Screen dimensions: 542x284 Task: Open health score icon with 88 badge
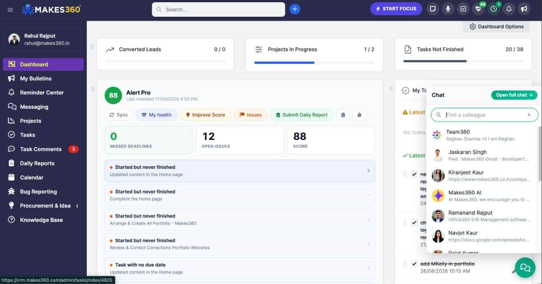pos(479,9)
